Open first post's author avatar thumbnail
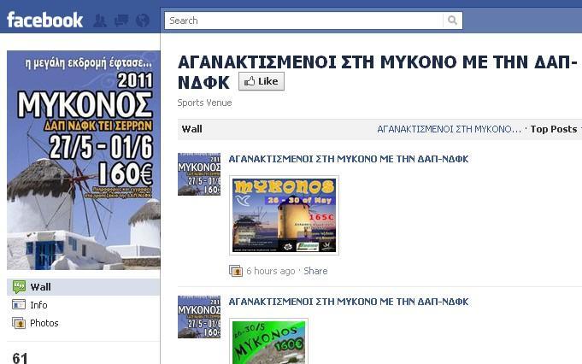Image resolution: width=582 pixels, height=364 pixels. pos(199,174)
